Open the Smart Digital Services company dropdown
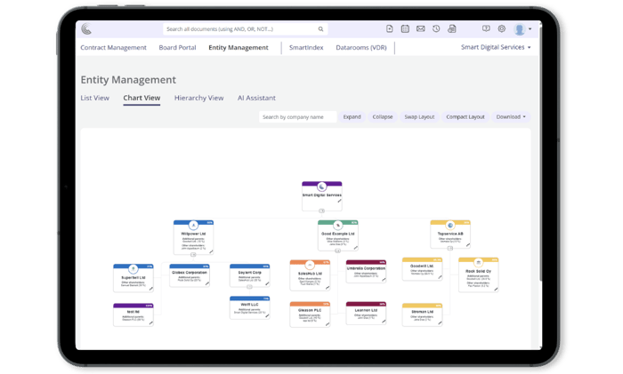Viewport: 623px width, 374px height. point(496,47)
